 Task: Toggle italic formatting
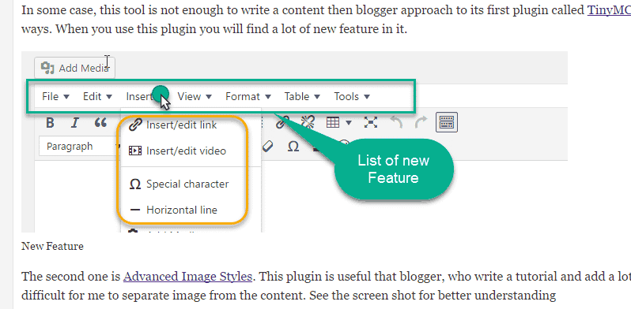click(74, 123)
